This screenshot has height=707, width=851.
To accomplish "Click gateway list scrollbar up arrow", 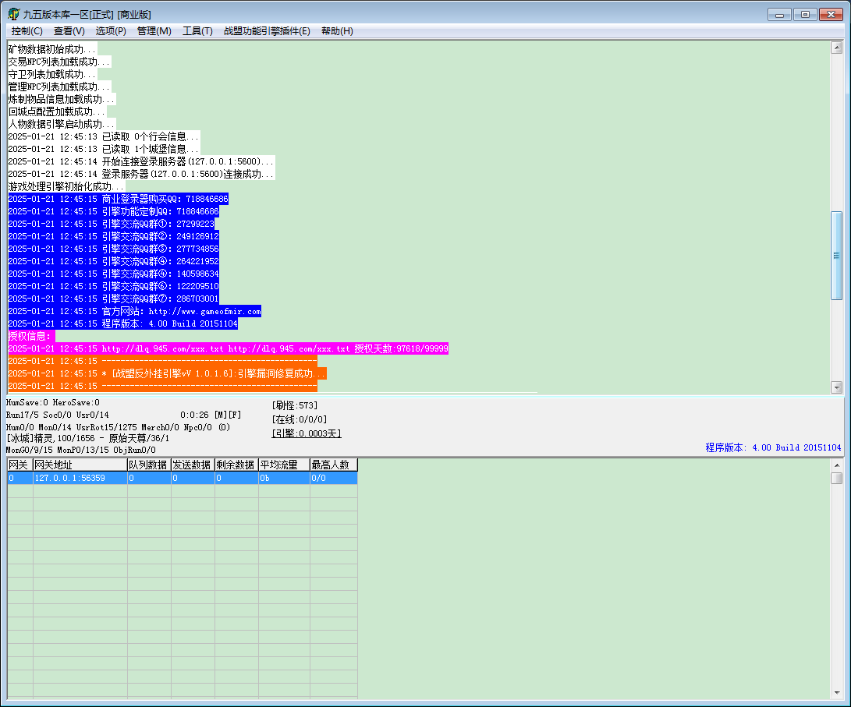I will pos(836,465).
